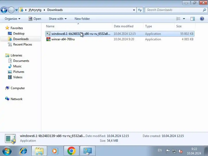This screenshot has height=156, width=208.
Task: Toggle the preview pane
Action: tap(193, 19)
